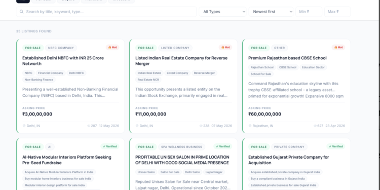This screenshot has width=380, height=190.
Task: Open AI-Native Modular Interiors Platform listing
Action: (67, 160)
